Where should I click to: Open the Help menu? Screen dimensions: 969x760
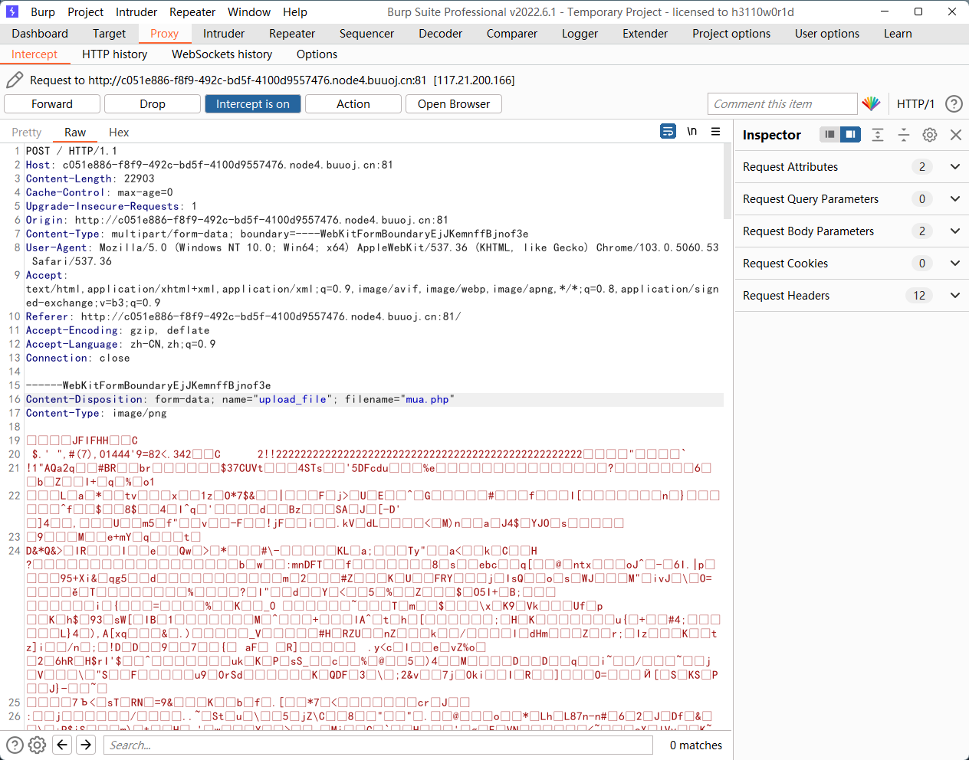point(295,11)
